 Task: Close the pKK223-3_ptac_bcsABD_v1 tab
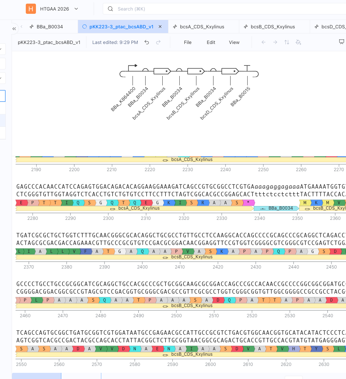160,27
